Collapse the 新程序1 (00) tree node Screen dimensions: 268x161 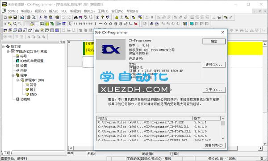point(17,80)
